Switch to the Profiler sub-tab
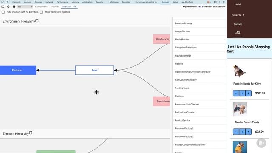Viewport: 272px width, 153px height. (x=56, y=7)
